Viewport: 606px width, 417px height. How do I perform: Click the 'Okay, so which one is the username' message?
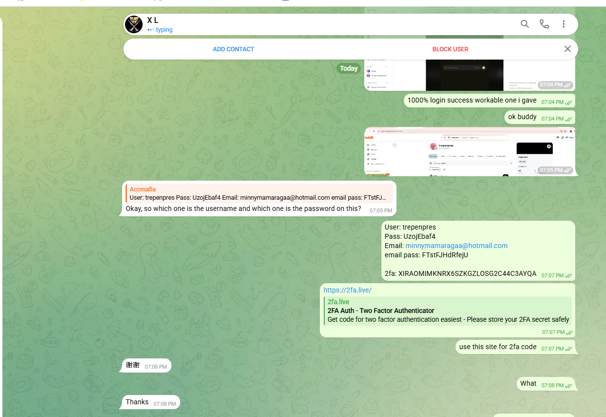coord(243,209)
